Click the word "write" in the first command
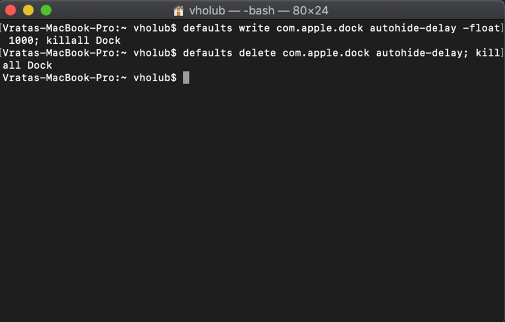The image size is (505, 322). [254, 28]
